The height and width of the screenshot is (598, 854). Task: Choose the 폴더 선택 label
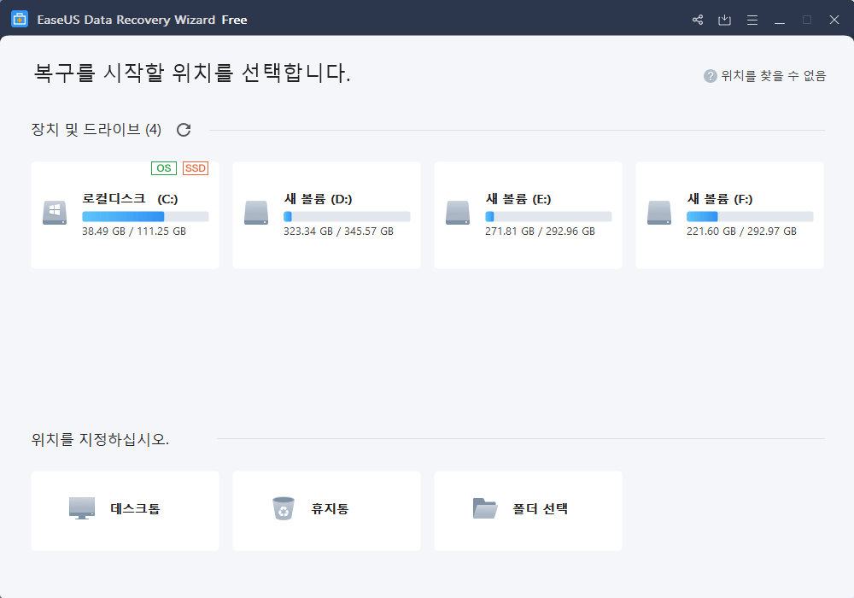(x=541, y=508)
